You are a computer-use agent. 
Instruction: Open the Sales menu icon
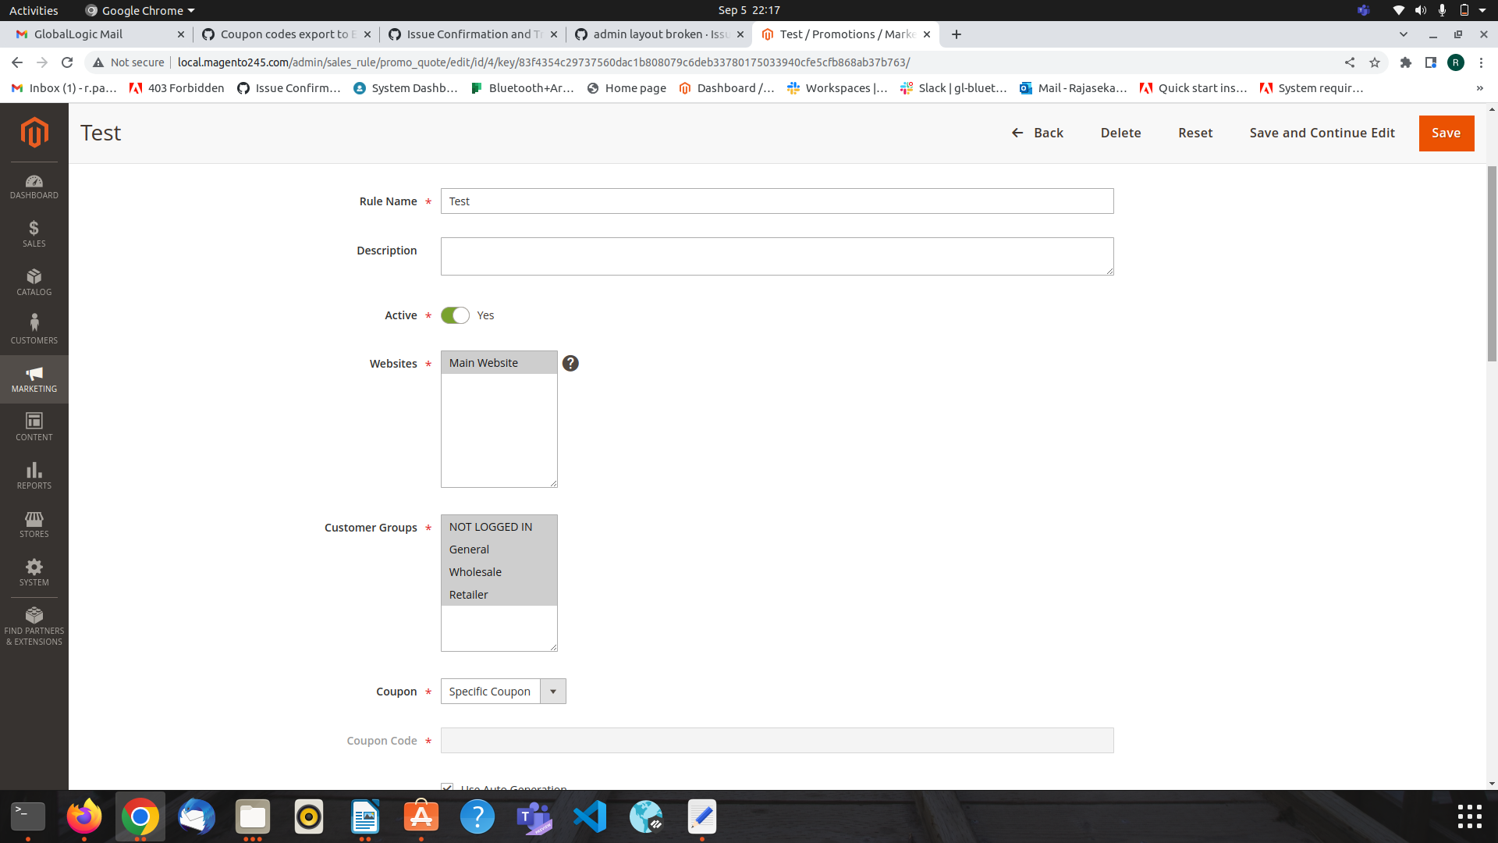point(34,233)
